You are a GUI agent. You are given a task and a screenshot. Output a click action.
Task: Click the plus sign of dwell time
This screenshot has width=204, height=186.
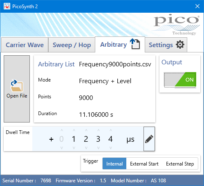(51, 139)
